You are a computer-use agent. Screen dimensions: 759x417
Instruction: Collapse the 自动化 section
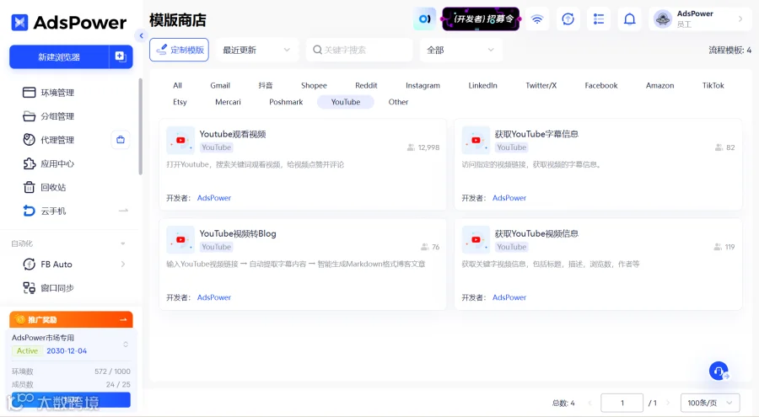click(x=123, y=243)
